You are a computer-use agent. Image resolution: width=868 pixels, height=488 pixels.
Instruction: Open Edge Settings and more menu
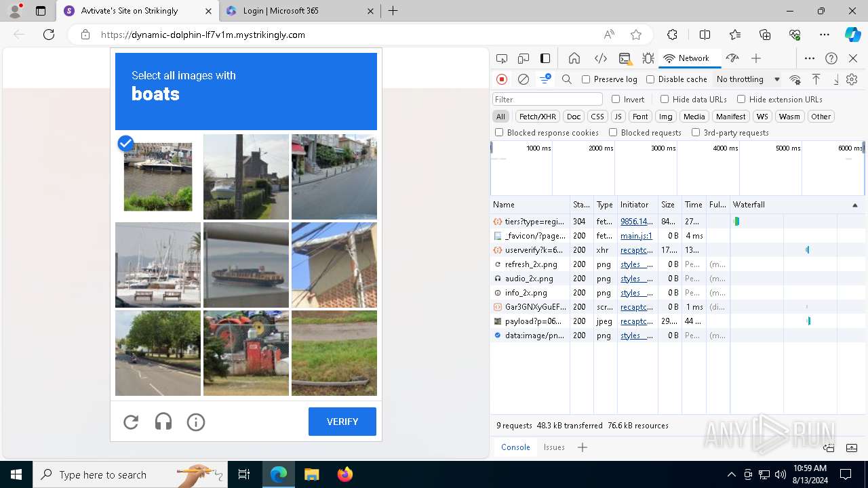point(825,35)
